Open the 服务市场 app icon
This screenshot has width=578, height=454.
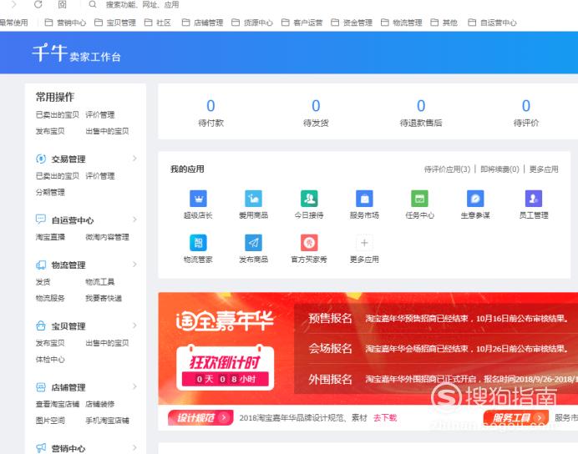364,199
